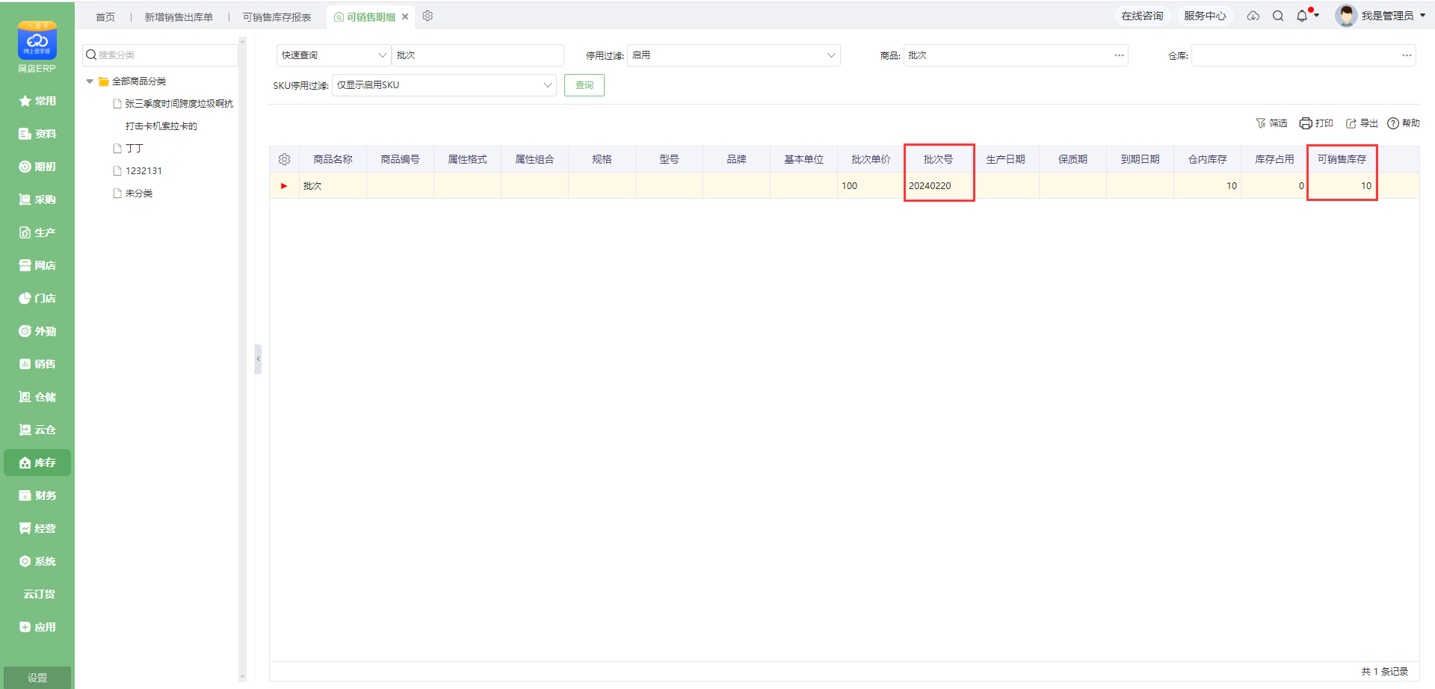The image size is (1435, 689).
Task: Open global search magnifier in header
Action: 1278,16
